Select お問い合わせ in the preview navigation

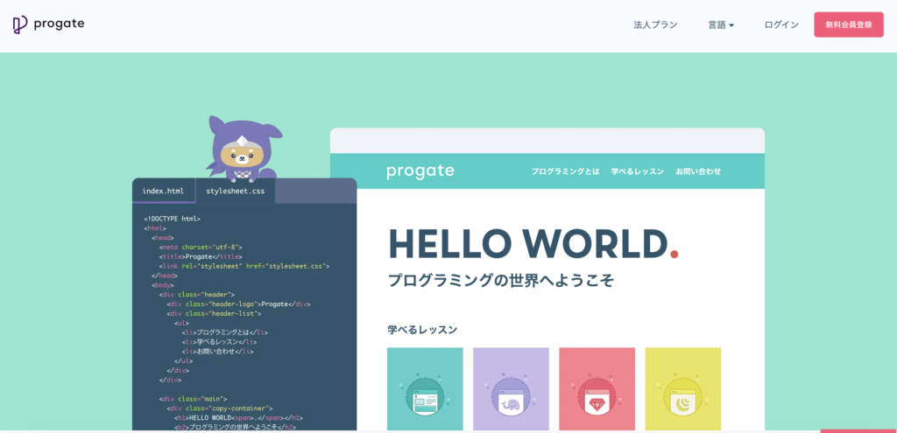(698, 171)
